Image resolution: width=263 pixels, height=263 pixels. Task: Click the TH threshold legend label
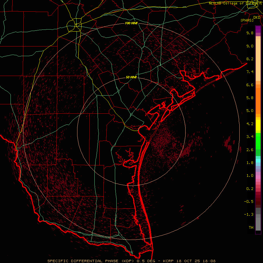251,228
